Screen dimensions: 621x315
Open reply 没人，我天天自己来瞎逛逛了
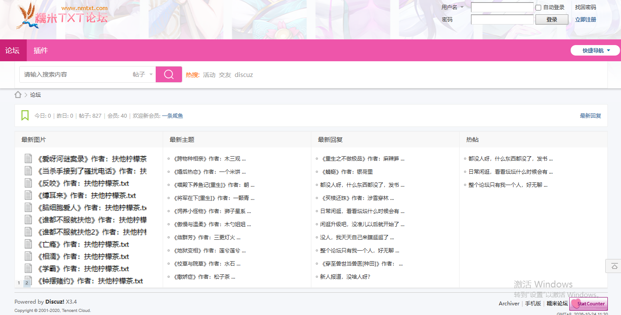coord(357,238)
